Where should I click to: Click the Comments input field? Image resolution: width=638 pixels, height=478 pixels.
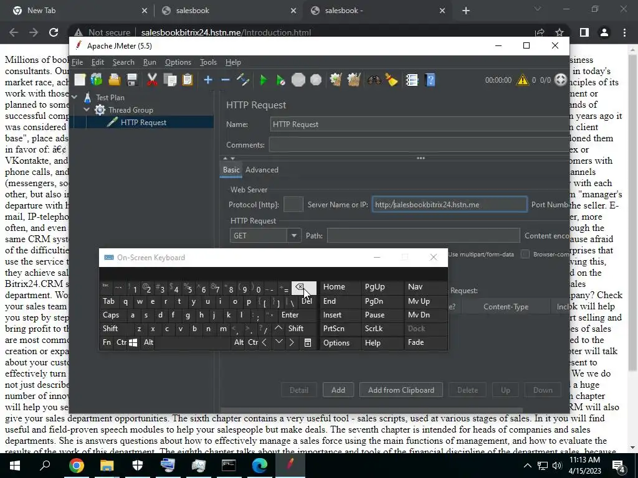419,144
